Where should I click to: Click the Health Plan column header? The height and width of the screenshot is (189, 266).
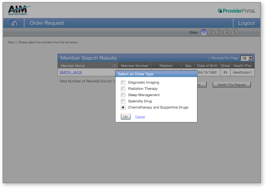[x=243, y=66]
